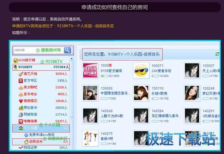224x154 pixels.
Task: Click the 321/800 occupancy bar
Action: tap(104, 76)
